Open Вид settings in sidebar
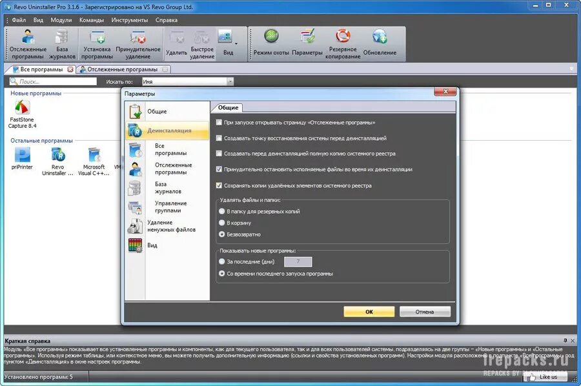581x386 pixels. pyautogui.click(x=167, y=245)
